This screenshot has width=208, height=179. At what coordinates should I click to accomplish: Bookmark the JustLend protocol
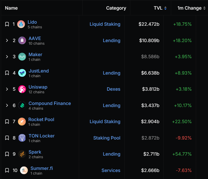[7, 73]
